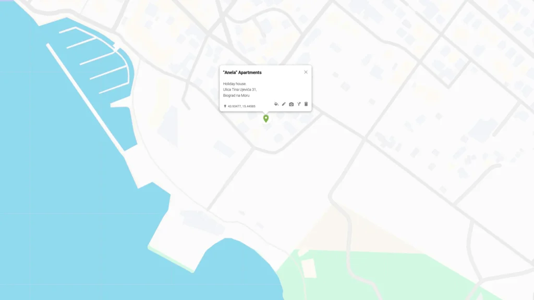Select the green location pin on the map
Image resolution: width=534 pixels, height=300 pixels.
(266, 118)
